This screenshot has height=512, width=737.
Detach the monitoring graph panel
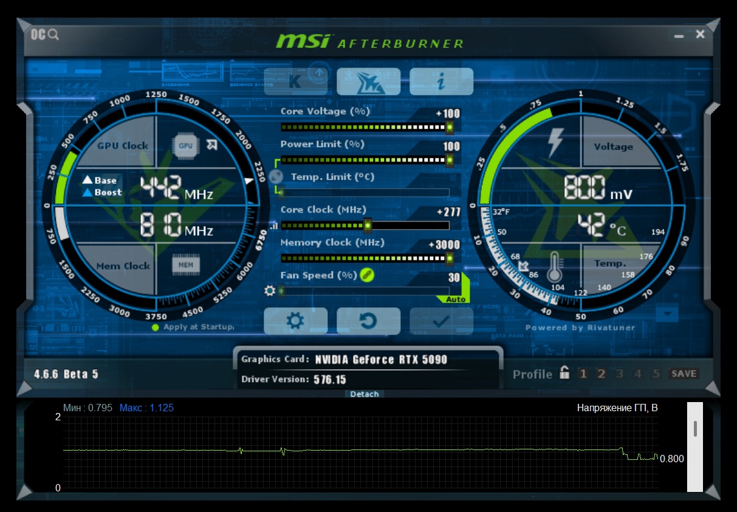(365, 394)
